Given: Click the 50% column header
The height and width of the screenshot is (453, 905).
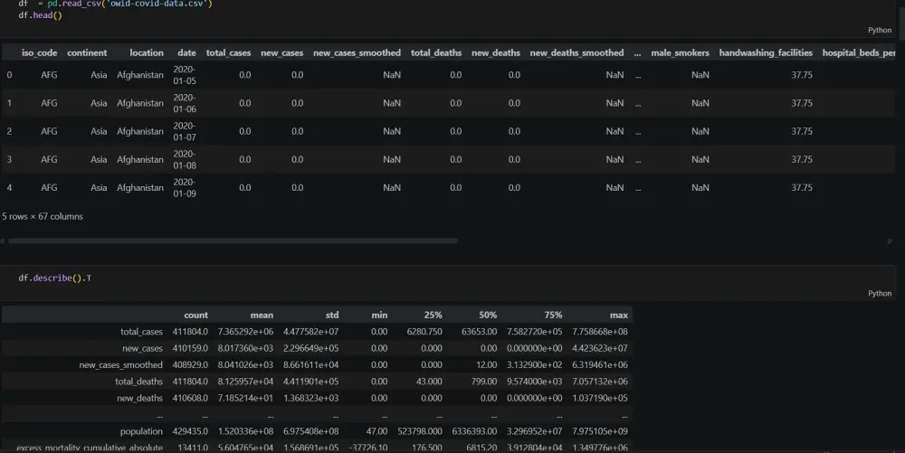Looking at the screenshot, I should pos(488,316).
